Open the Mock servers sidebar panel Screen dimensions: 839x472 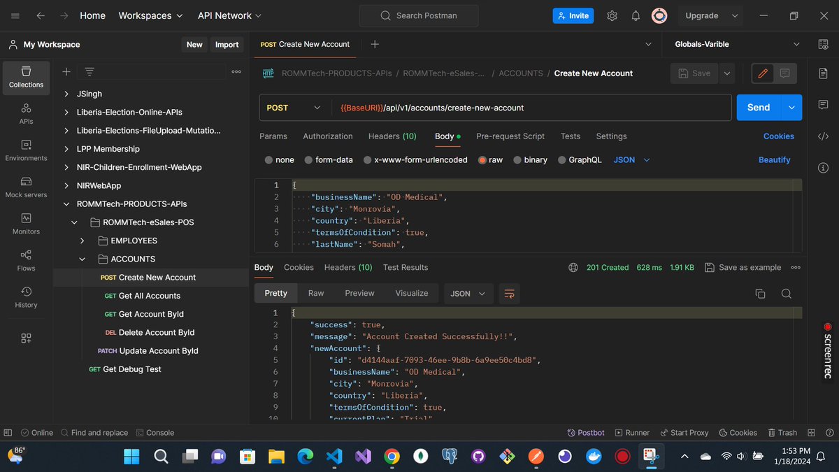click(x=26, y=187)
